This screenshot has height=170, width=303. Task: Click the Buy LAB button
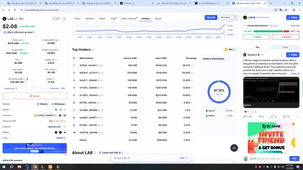pos(211,17)
